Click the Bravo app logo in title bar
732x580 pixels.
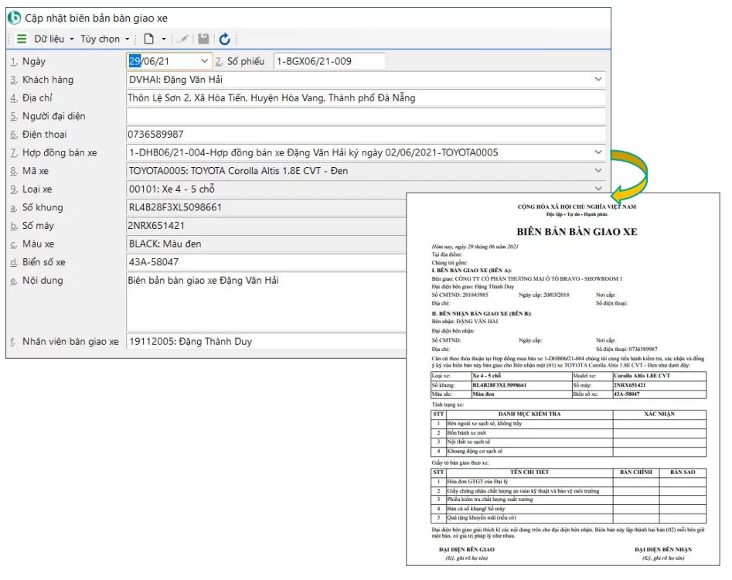coord(15,17)
